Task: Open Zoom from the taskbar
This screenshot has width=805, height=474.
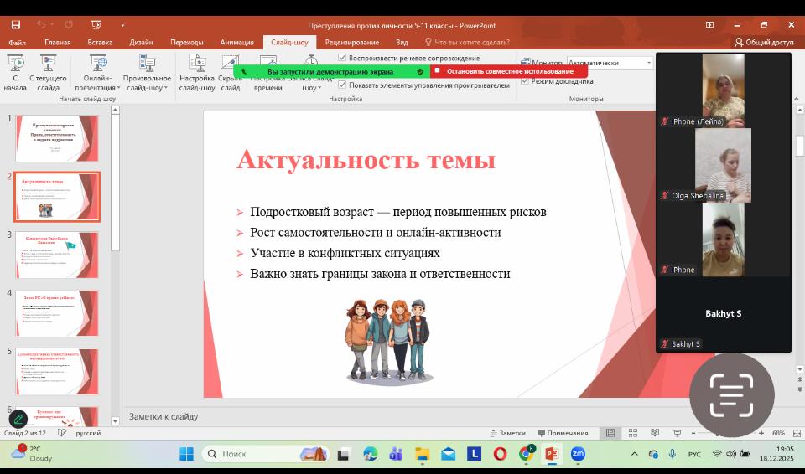Action: (x=578, y=454)
